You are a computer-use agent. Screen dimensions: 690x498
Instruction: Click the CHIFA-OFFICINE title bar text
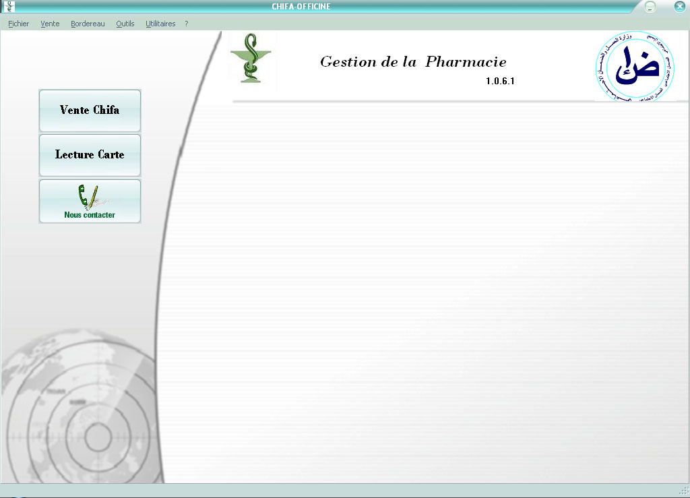[301, 7]
